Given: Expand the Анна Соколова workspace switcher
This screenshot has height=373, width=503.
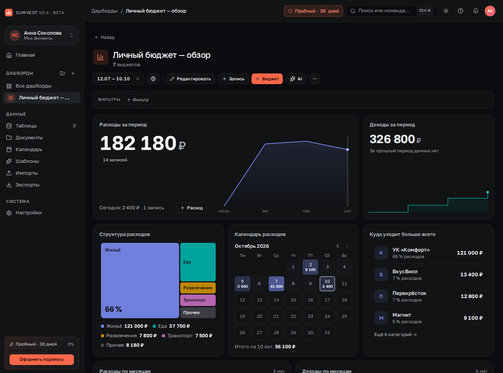Looking at the screenshot, I should pos(42,35).
